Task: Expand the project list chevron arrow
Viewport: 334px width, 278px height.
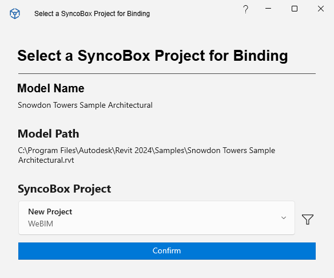Action: 284,218
